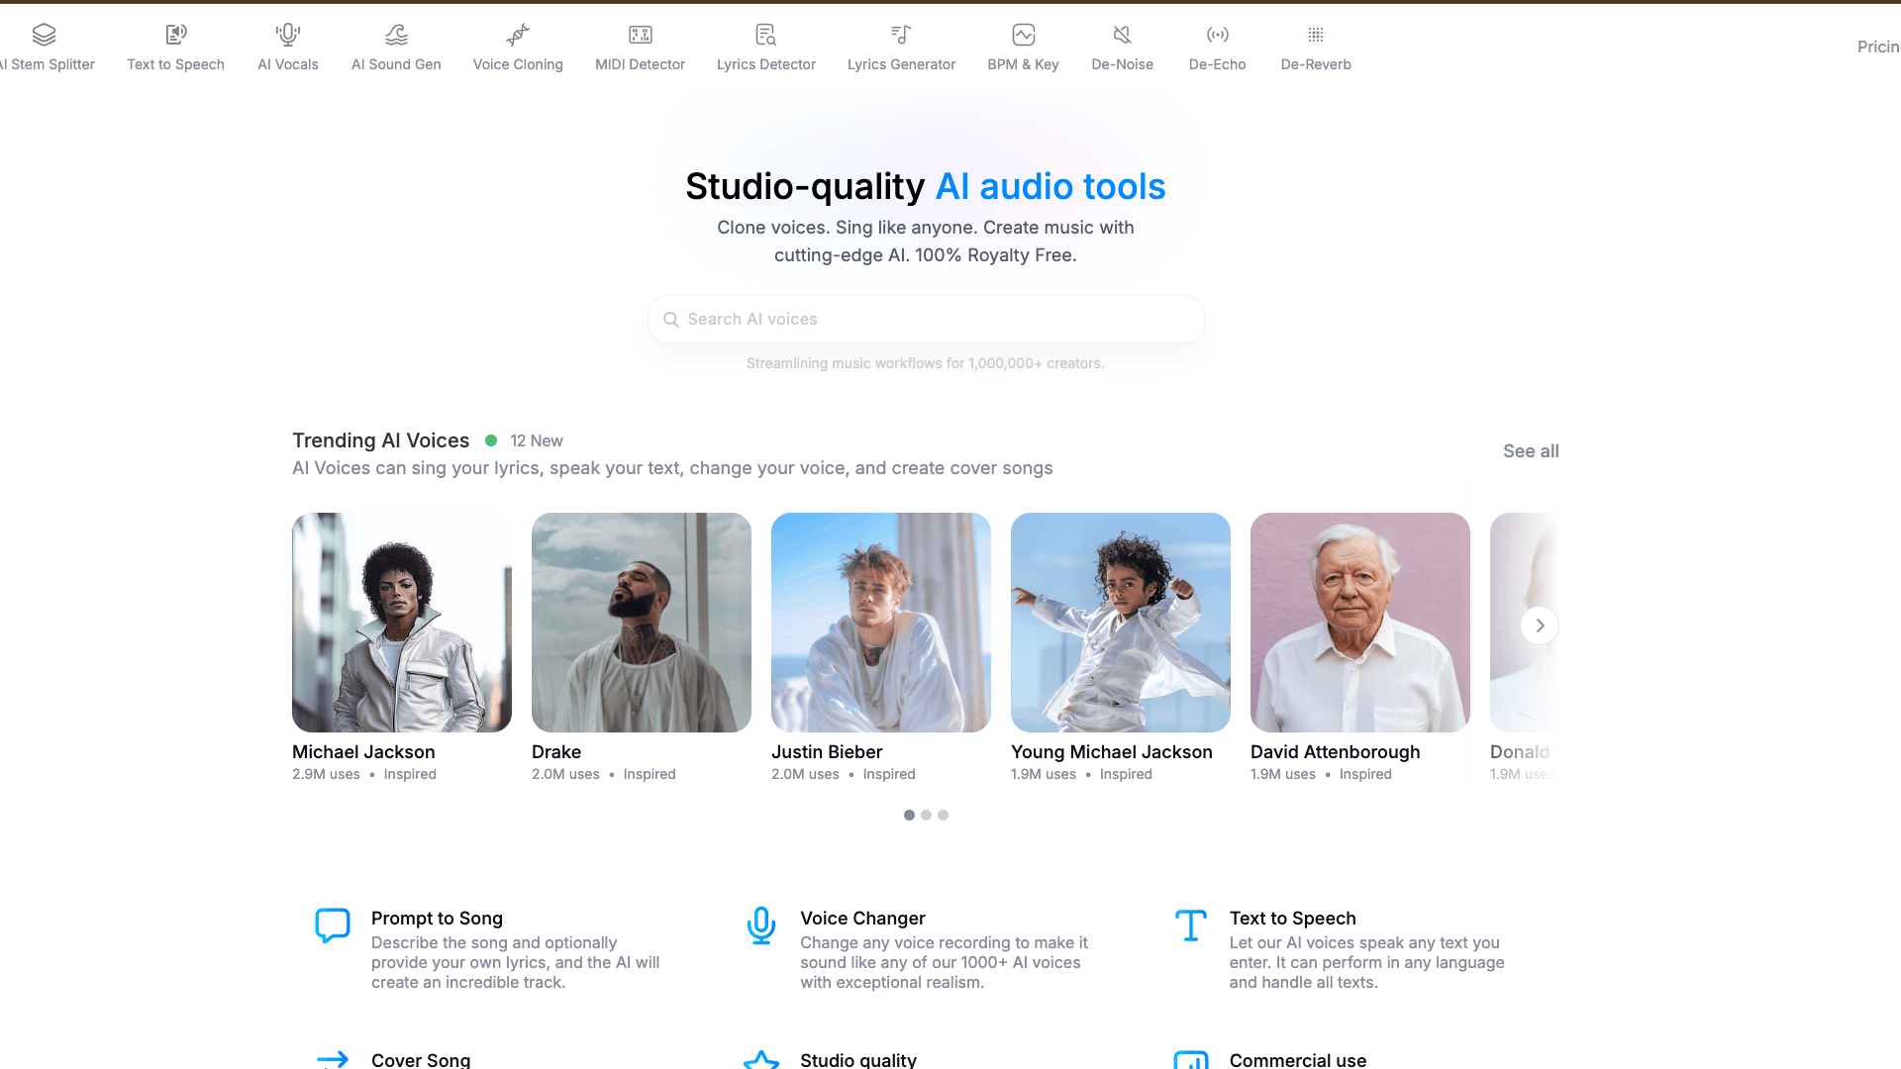Select the MIDI Detector icon
This screenshot has width=1901, height=1069.
641,36
